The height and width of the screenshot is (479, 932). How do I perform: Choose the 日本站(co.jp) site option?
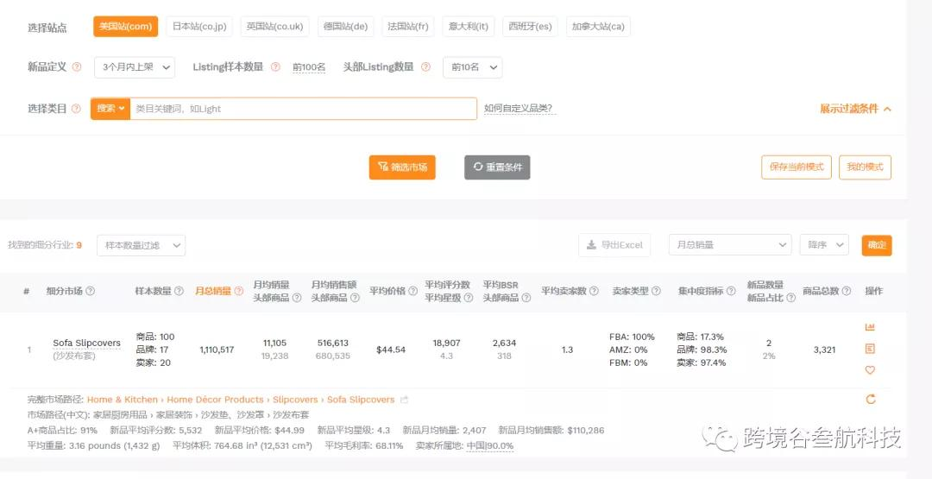click(x=199, y=27)
